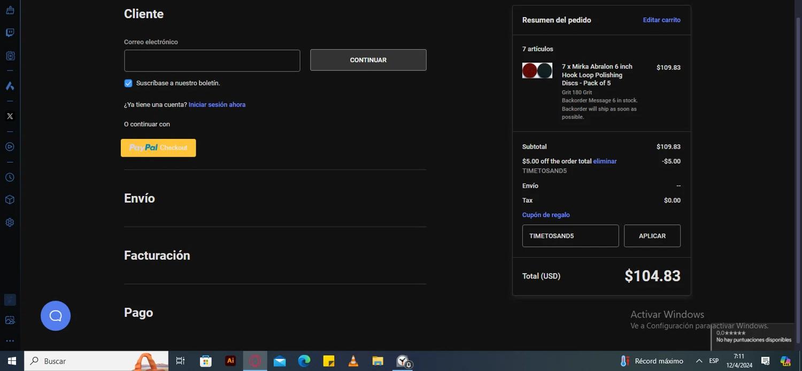Open the image gallery sidebar icon
The image size is (802, 371).
point(10,320)
